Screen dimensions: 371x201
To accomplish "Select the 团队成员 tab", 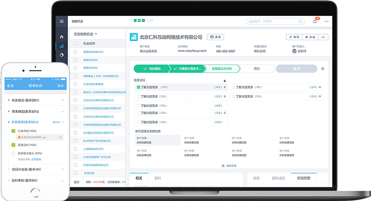I will 278,178.
